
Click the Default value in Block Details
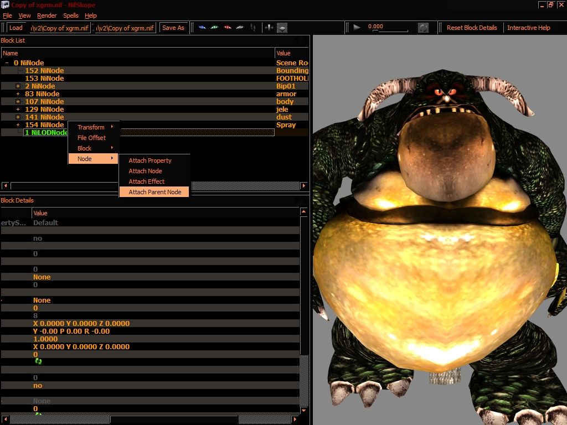[45, 222]
